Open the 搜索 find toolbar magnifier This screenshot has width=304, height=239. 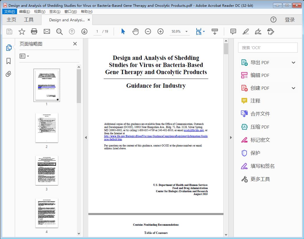59,31
